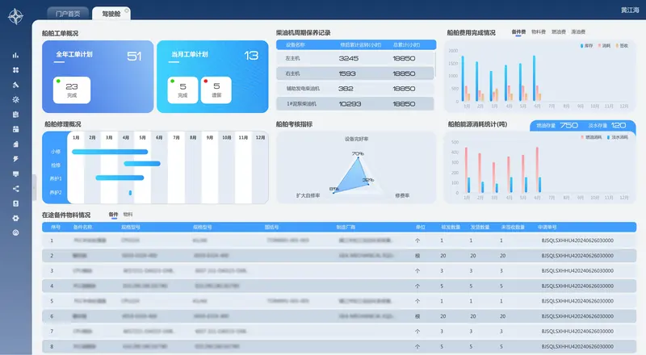Open the 当月工单计划 card
This screenshot has width=646, height=355.
click(212, 77)
